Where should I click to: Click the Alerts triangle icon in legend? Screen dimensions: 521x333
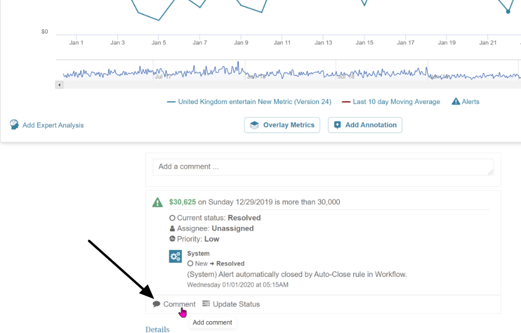(456, 102)
